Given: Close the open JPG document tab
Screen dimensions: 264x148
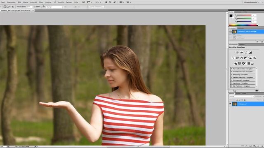Looking at the screenshot, I should click(33, 10).
